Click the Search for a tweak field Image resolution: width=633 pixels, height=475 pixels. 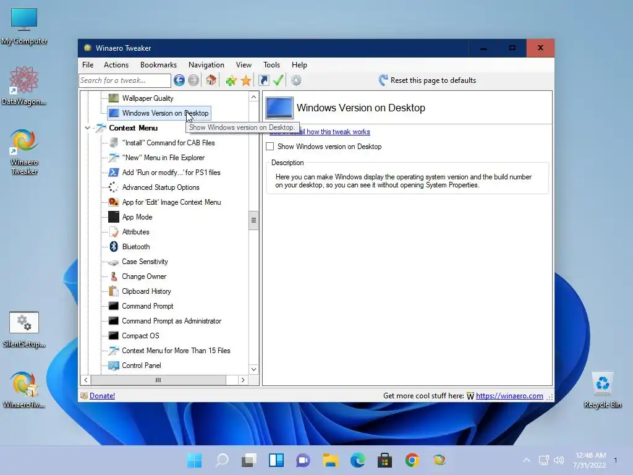tap(125, 80)
